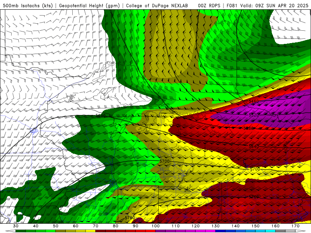Click the color bar tick label 120
The image size is (311, 233).
pyautogui.click(x=196, y=226)
